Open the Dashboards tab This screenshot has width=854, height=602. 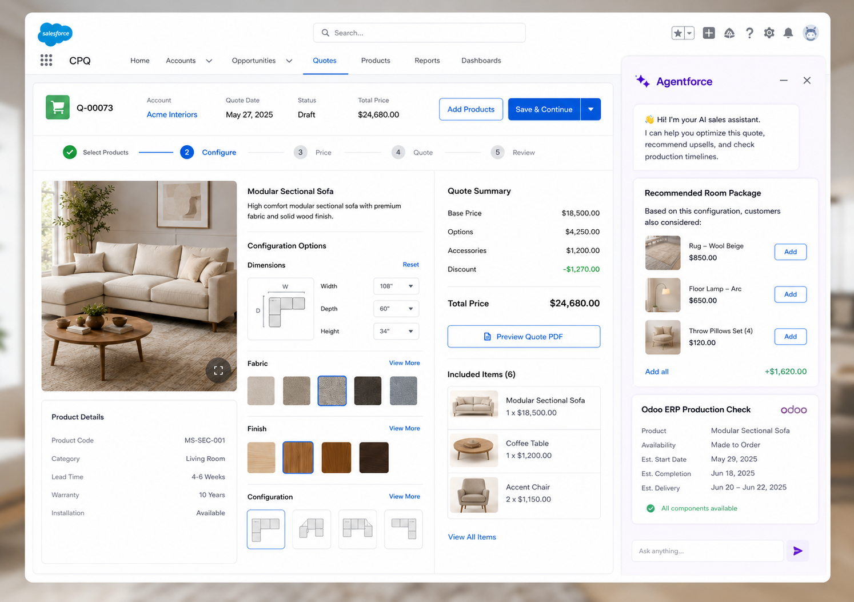tap(481, 61)
